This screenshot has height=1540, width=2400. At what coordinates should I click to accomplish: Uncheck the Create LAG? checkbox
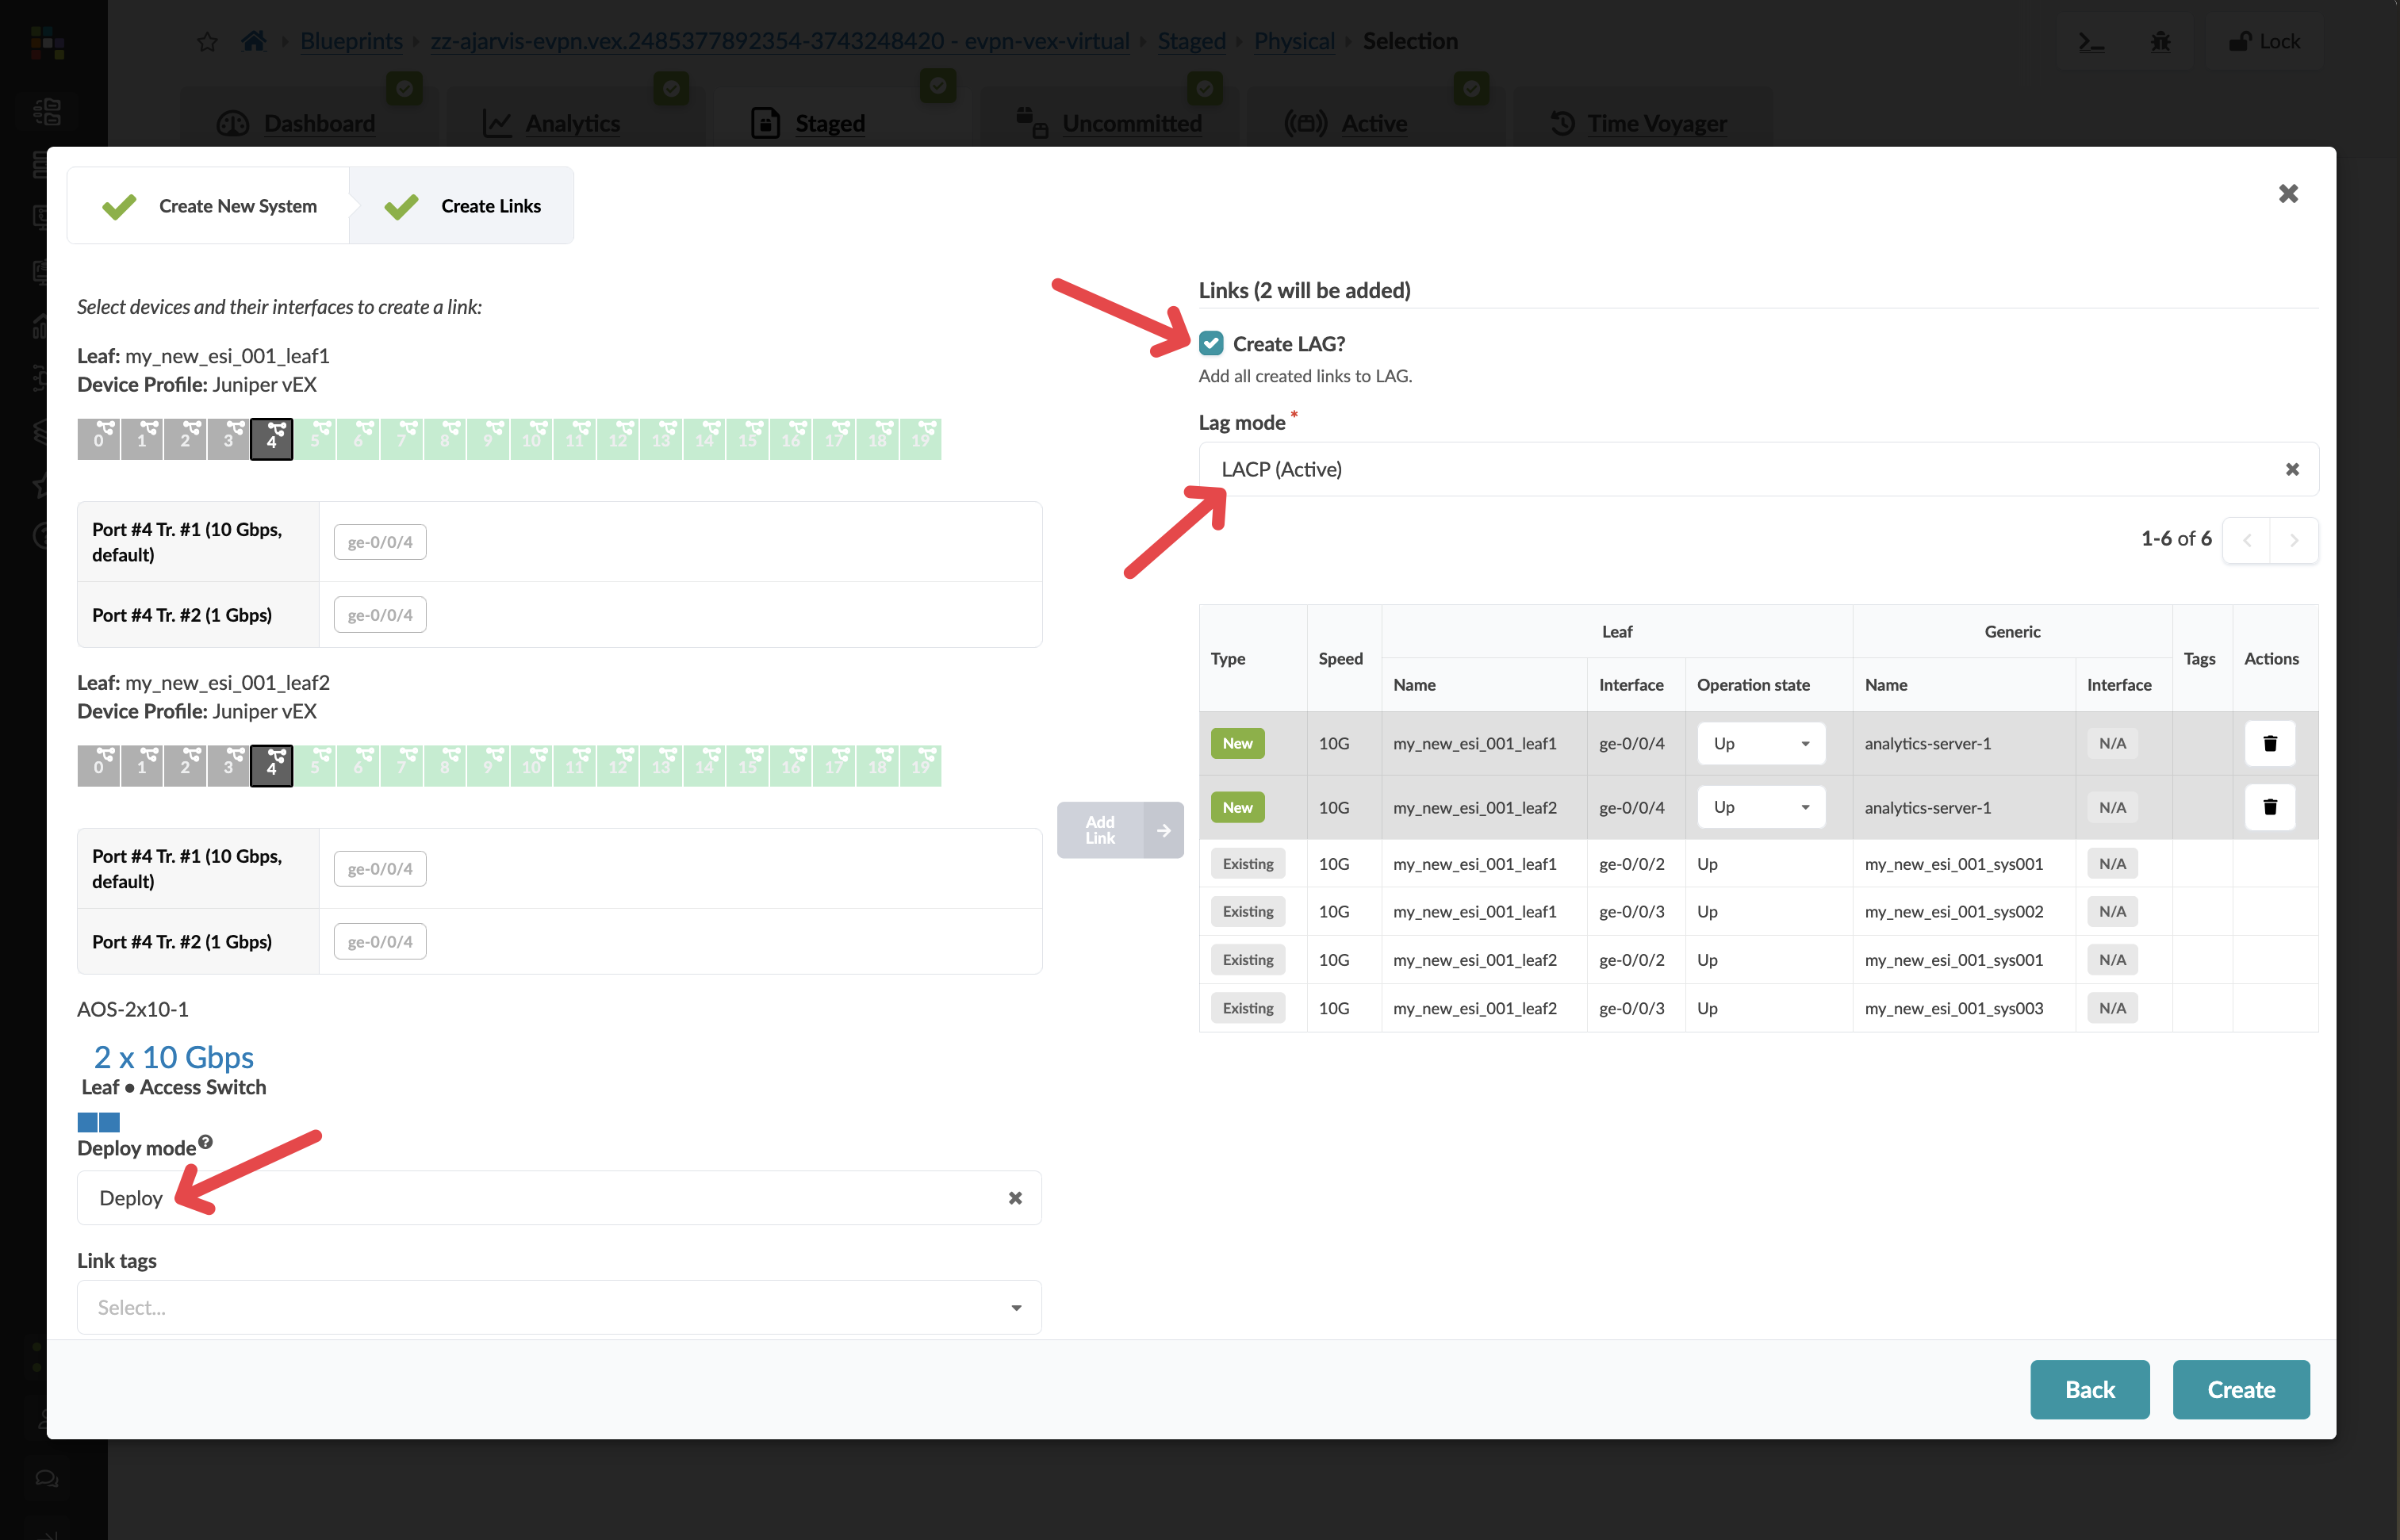[x=1211, y=343]
